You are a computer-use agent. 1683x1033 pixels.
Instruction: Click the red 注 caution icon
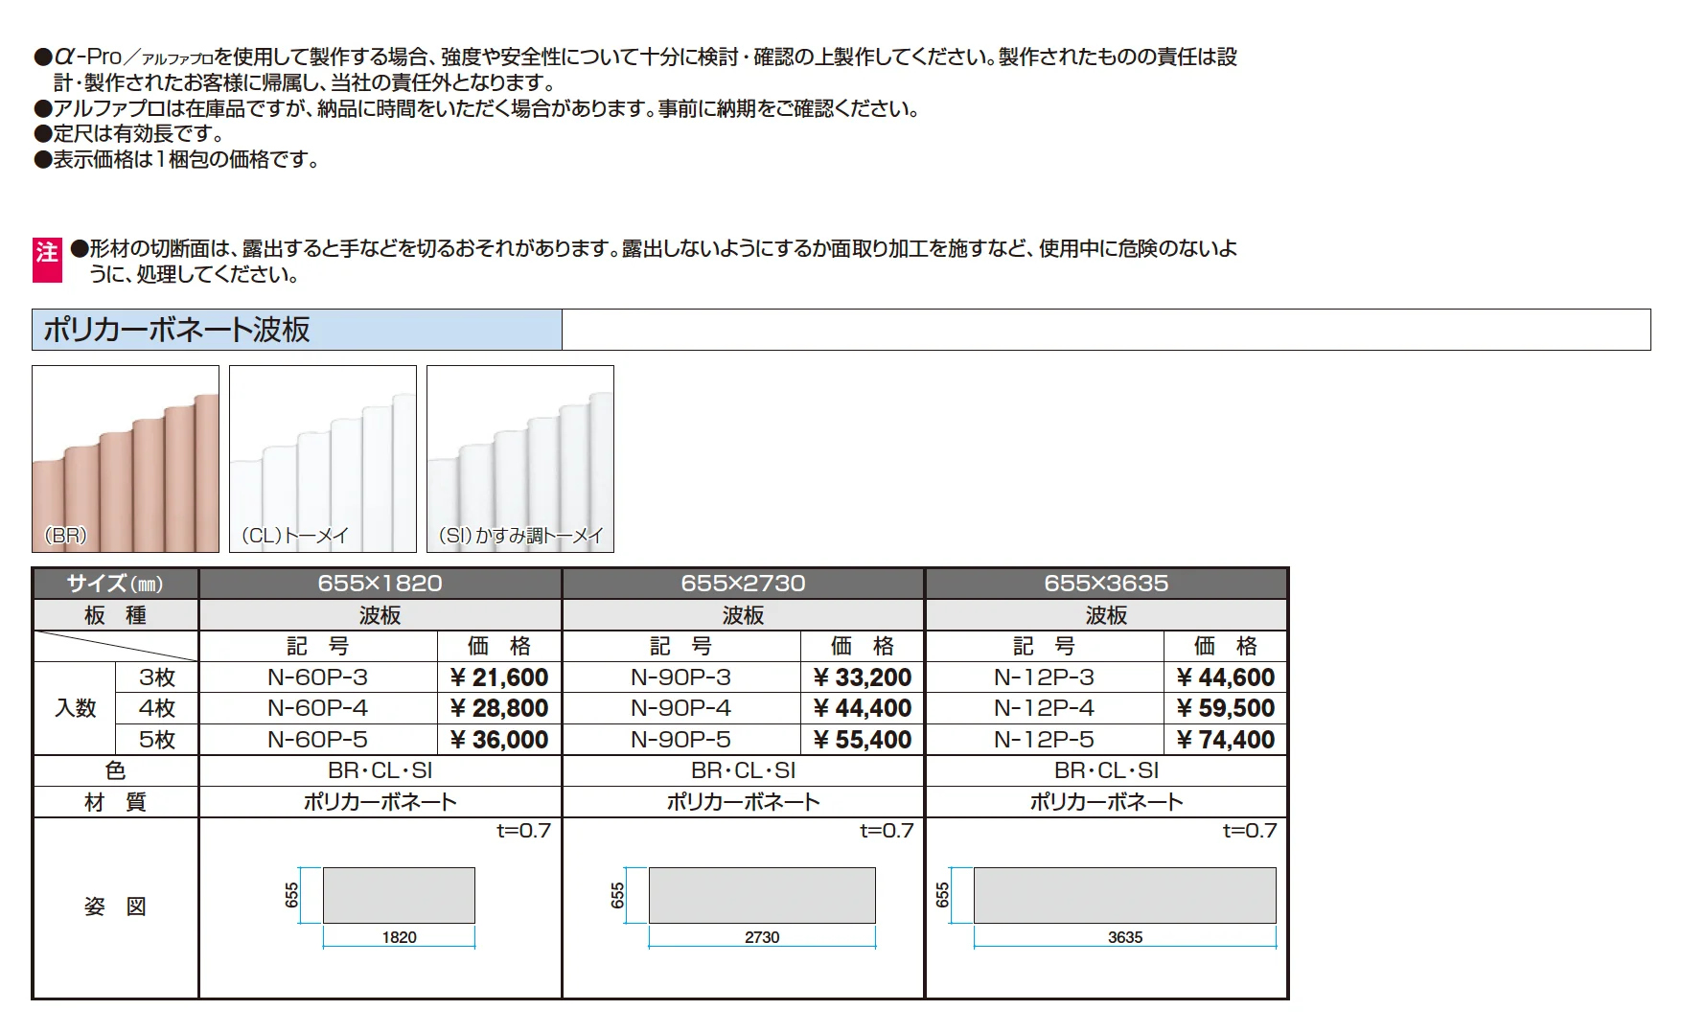point(47,261)
